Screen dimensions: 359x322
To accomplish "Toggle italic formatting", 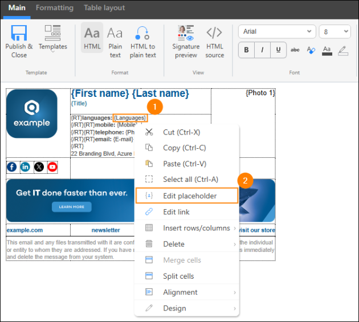I will click(262, 50).
